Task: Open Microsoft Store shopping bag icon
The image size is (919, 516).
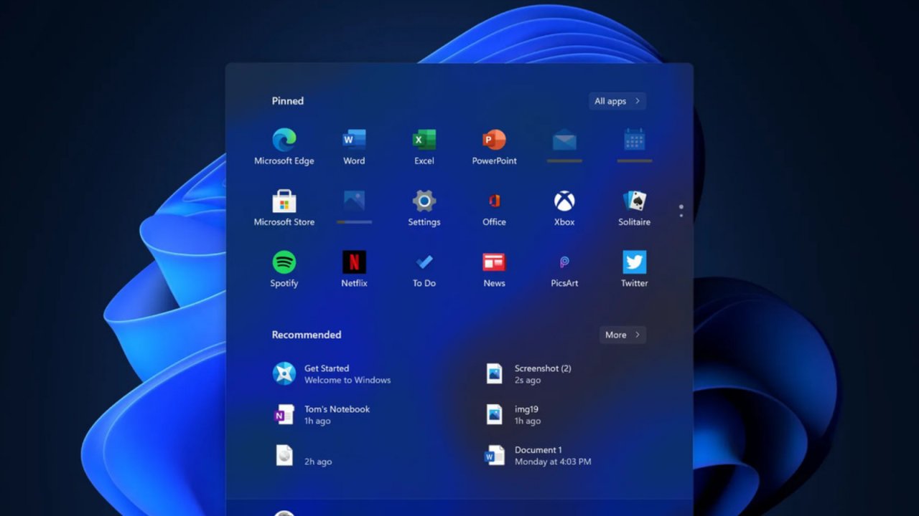Action: click(x=284, y=201)
